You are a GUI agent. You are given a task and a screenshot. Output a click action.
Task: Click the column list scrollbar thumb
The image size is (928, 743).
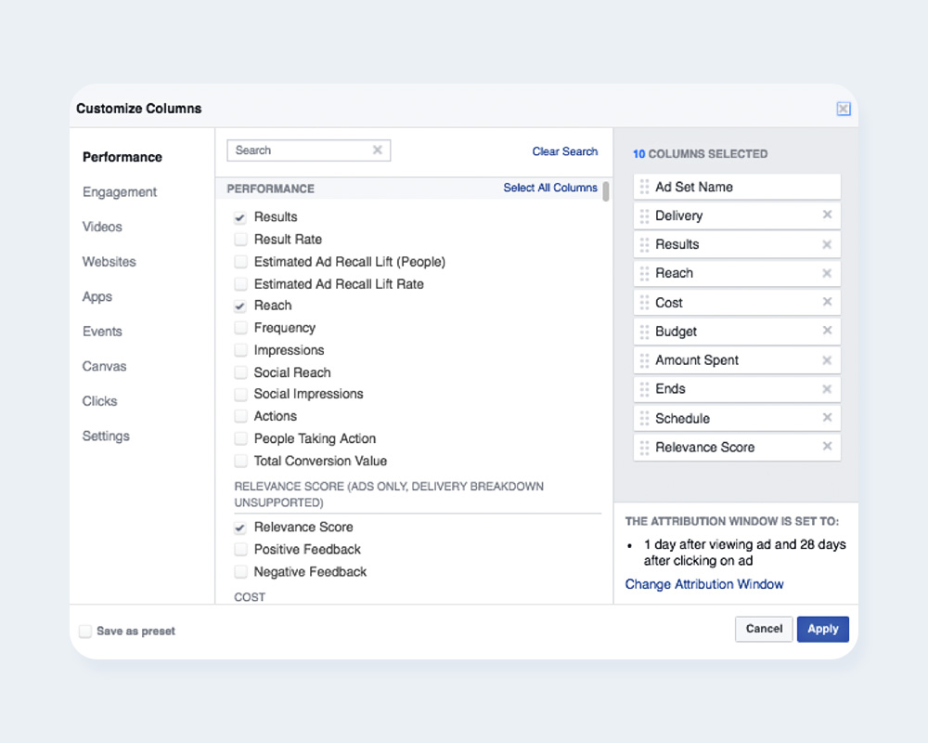pos(605,192)
